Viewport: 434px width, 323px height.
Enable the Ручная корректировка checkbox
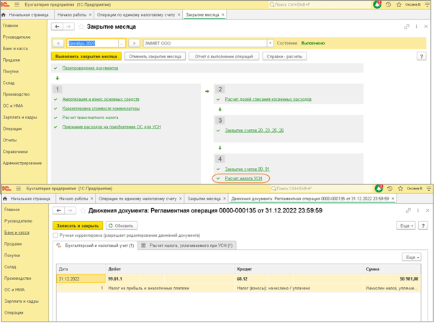click(55, 235)
